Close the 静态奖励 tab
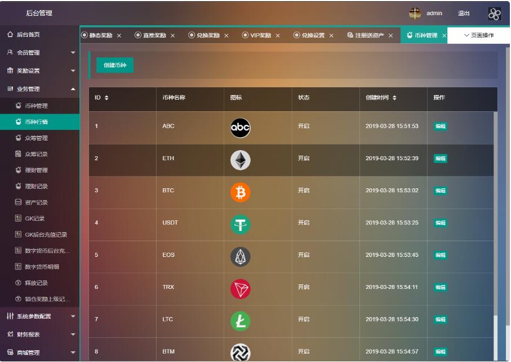The image size is (511, 362). pyautogui.click(x=119, y=35)
